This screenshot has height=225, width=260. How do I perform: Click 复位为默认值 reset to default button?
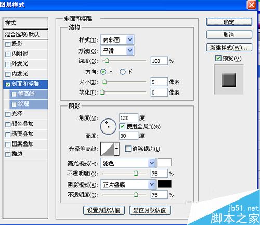(x=150, y=210)
